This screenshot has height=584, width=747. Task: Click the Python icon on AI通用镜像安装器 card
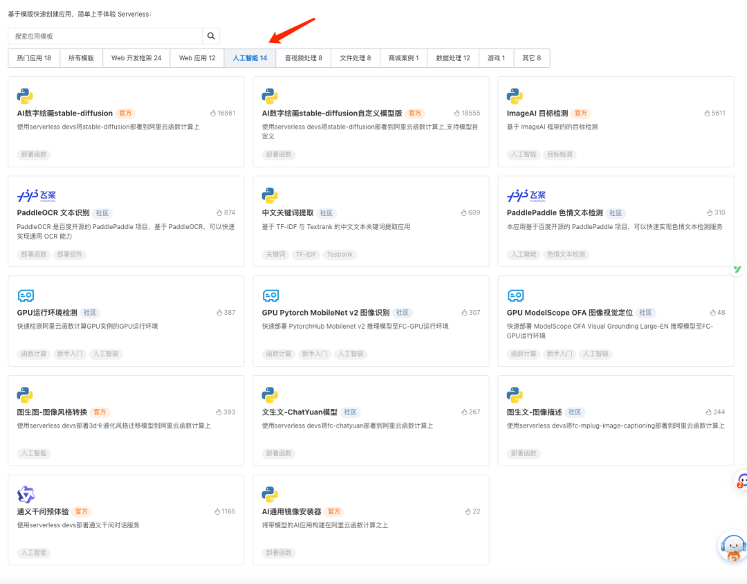pos(269,493)
